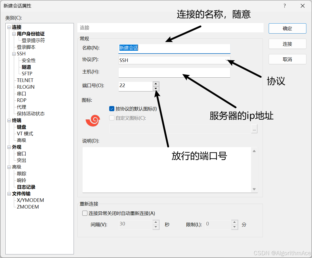This screenshot has width=312, height=258.
Task: Toggle 按协议的默认图标 checkbox
Action: (112, 109)
